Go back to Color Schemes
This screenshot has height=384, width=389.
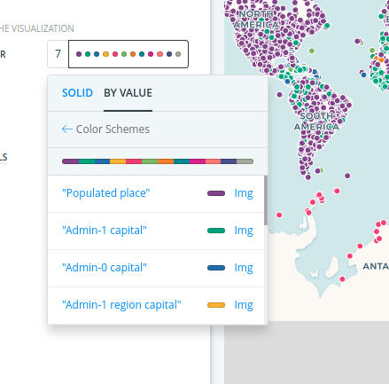click(113, 129)
